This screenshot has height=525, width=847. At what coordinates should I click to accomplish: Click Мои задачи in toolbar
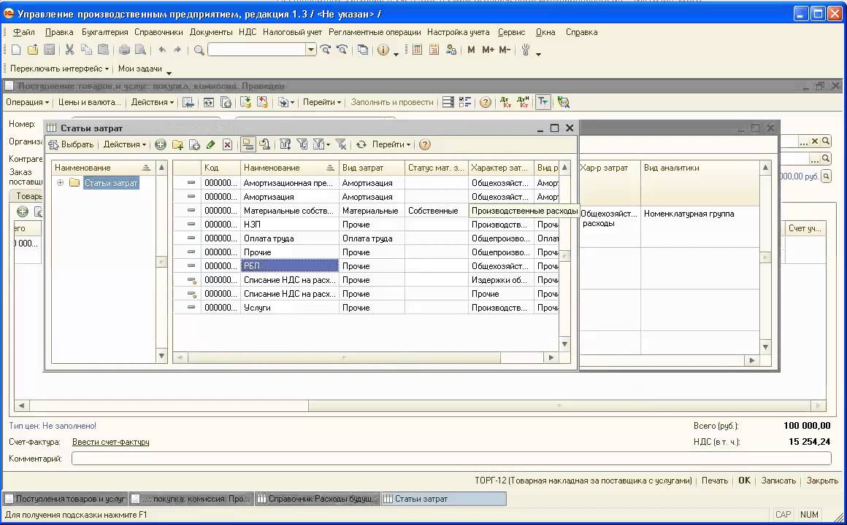coord(140,69)
